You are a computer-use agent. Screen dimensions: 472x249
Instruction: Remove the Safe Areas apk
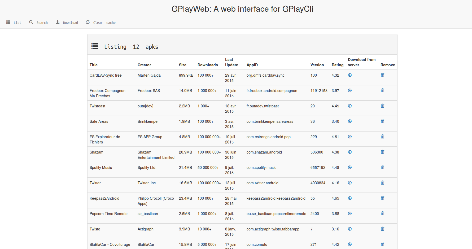point(382,121)
